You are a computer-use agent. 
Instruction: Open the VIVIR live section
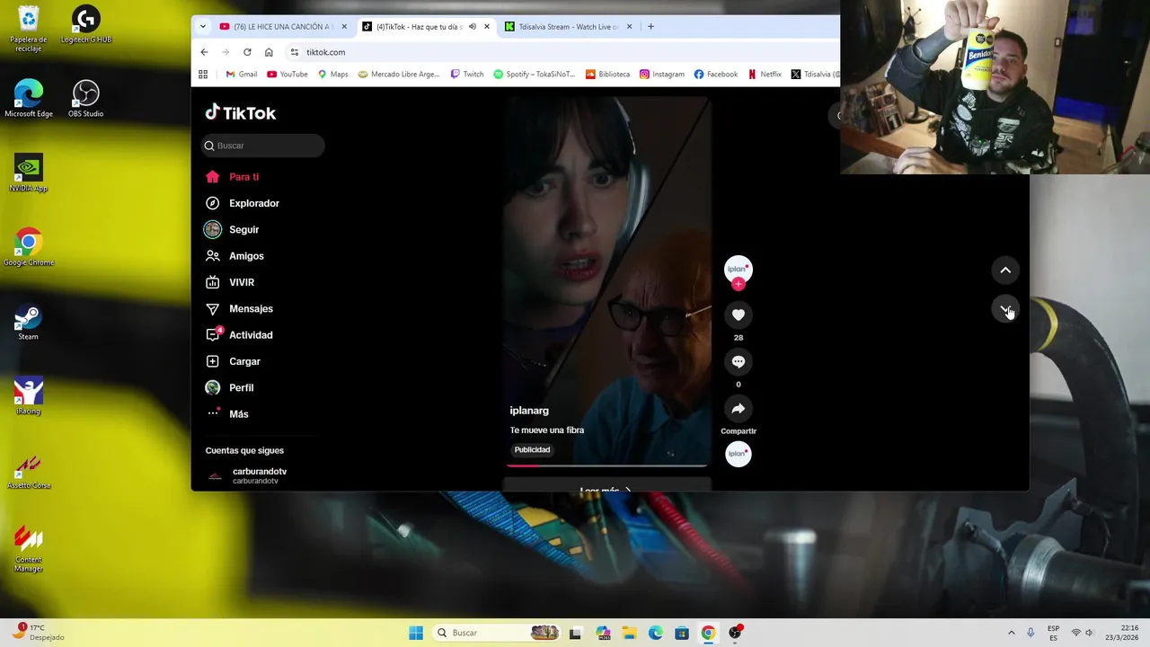pyautogui.click(x=229, y=282)
